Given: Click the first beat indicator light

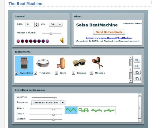Looking at the screenshot, I should [18, 41].
